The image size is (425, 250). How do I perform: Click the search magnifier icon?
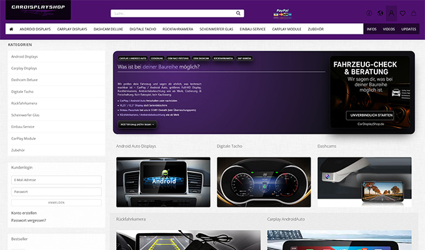[x=239, y=13]
